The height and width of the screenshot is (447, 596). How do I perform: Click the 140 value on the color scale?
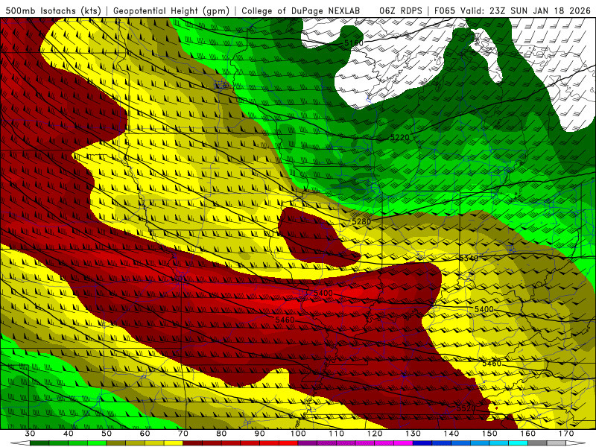pyautogui.click(x=451, y=434)
